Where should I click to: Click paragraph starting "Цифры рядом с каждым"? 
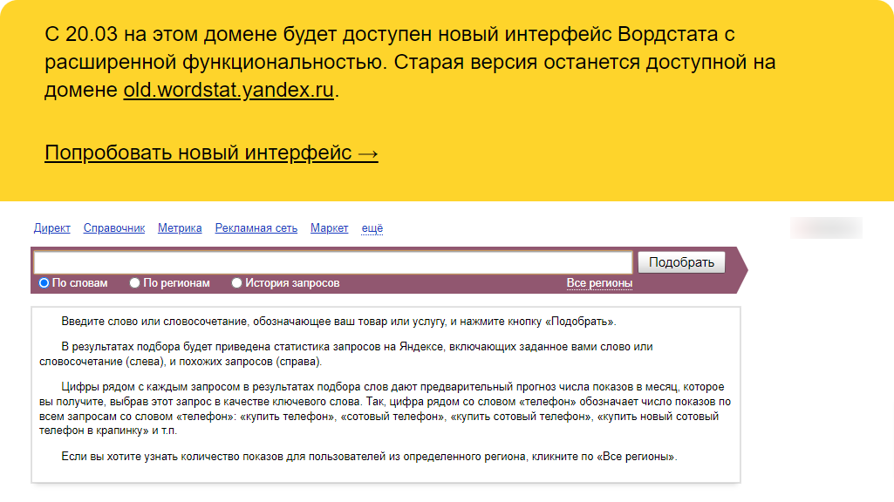click(x=385, y=409)
